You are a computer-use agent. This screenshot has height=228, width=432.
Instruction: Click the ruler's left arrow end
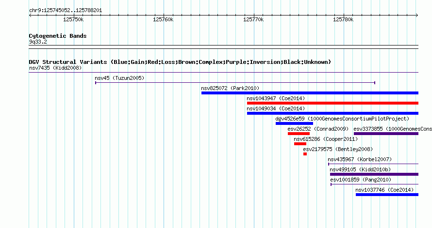[x=30, y=15]
